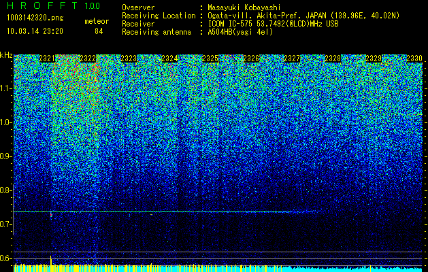Click the 1.0 kHz axis label
The width and height of the screenshot is (428, 272).
5,122
